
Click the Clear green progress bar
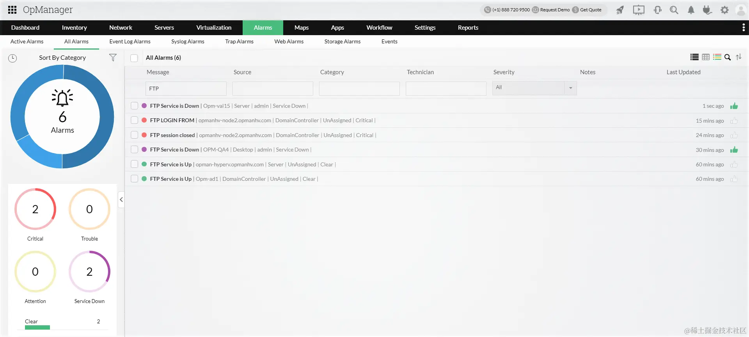[37, 328]
